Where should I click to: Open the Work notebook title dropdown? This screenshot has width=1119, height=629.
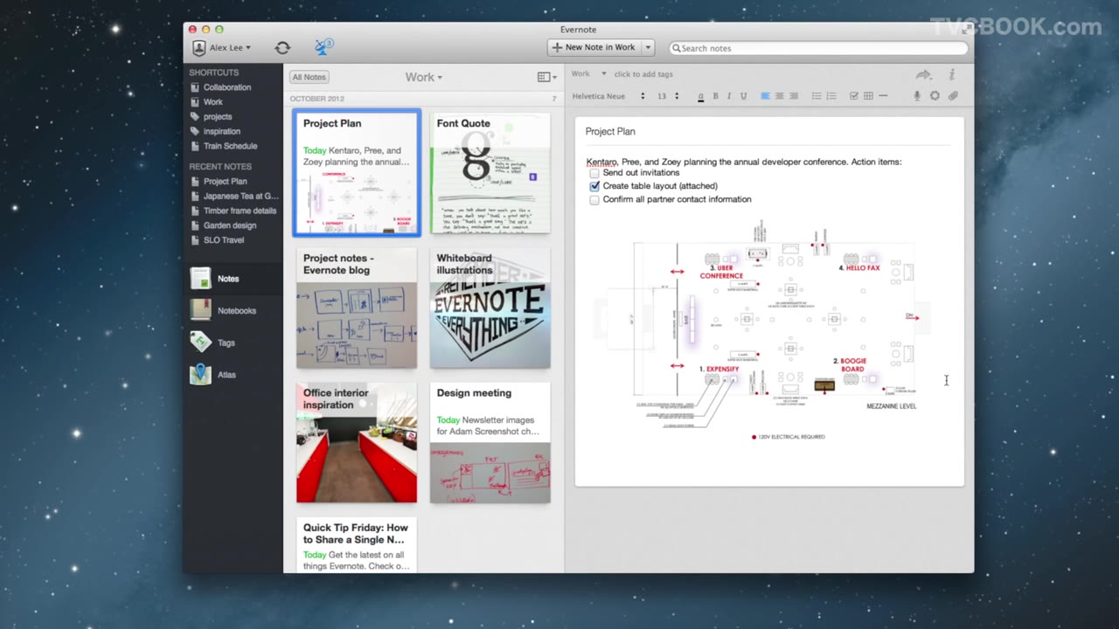tap(423, 77)
